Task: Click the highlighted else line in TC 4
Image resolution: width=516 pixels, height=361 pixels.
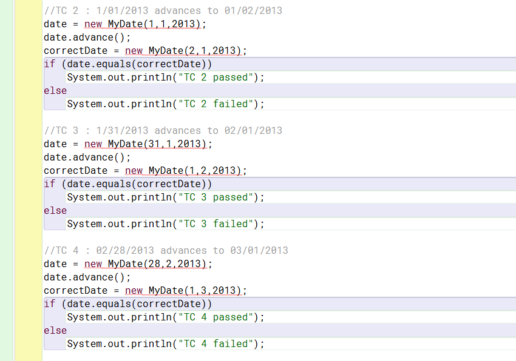Action: 53,330
